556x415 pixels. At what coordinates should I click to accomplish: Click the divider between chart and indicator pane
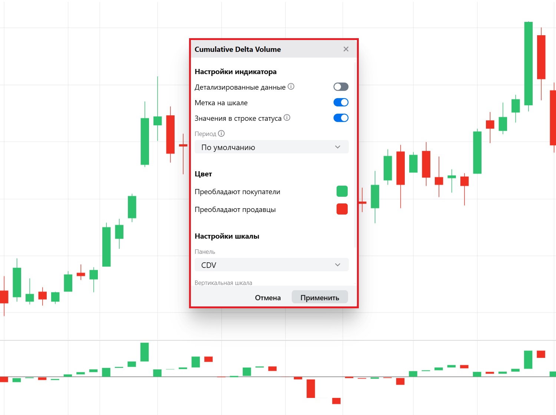tap(278, 340)
